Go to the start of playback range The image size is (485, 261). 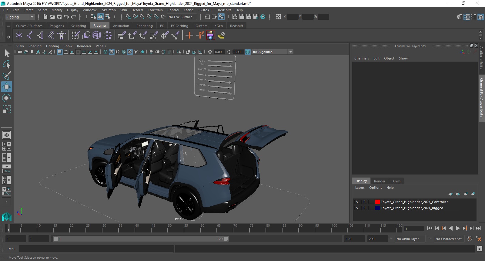[x=430, y=228]
